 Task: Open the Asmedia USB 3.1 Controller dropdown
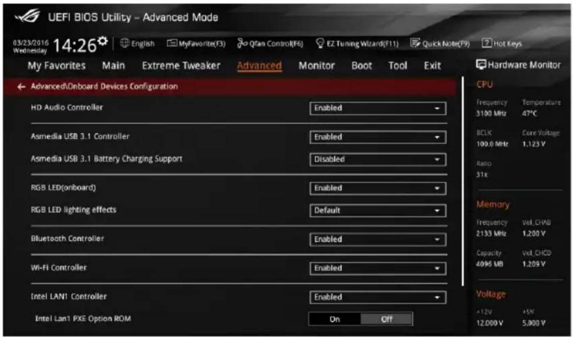(x=378, y=137)
